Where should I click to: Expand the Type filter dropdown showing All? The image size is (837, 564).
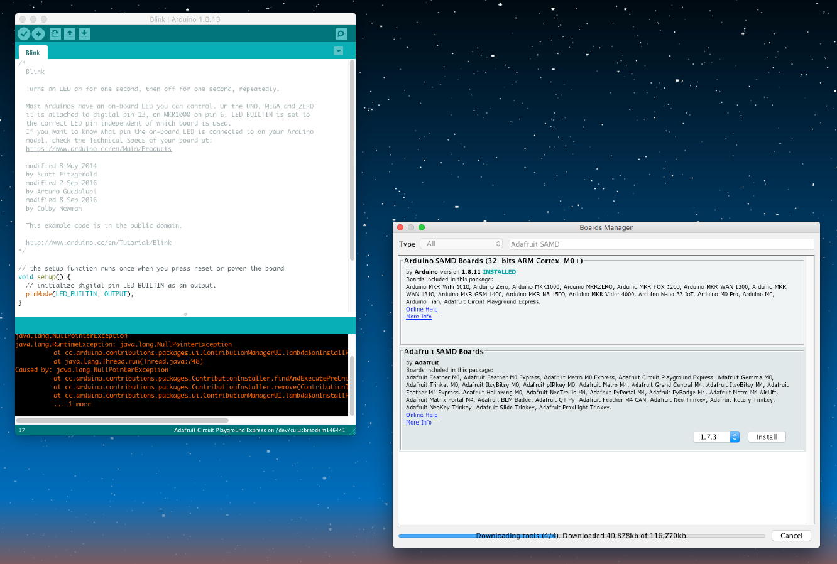pyautogui.click(x=462, y=244)
